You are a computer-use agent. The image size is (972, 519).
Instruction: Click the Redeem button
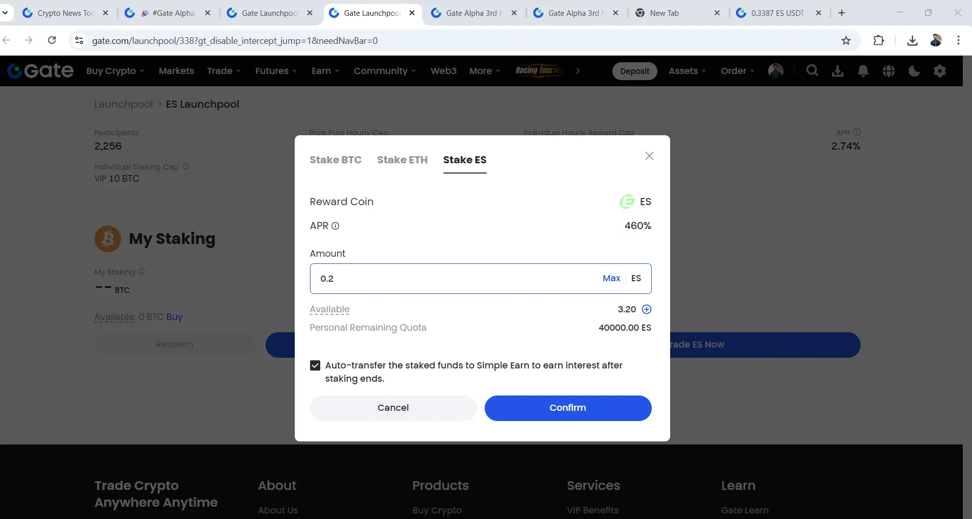(x=175, y=344)
